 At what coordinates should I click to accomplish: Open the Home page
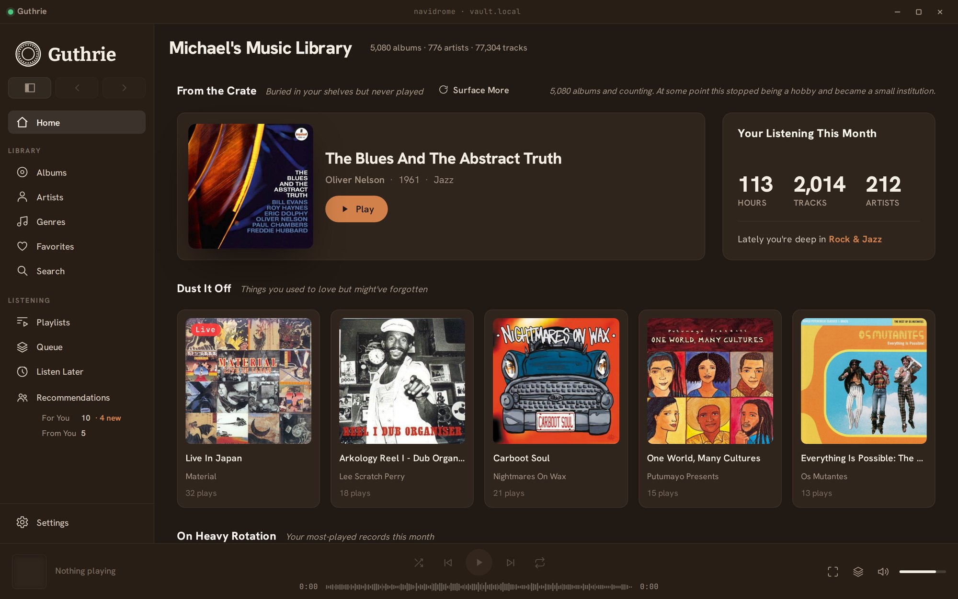click(77, 122)
